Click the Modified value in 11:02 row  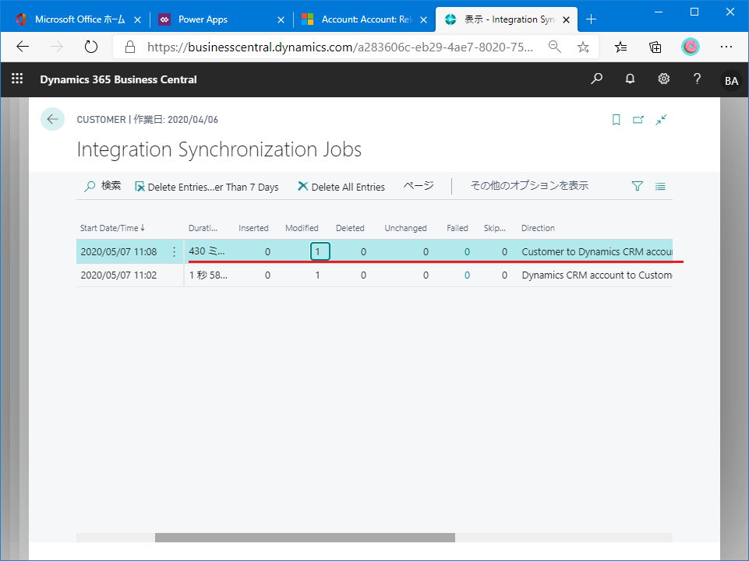(317, 275)
